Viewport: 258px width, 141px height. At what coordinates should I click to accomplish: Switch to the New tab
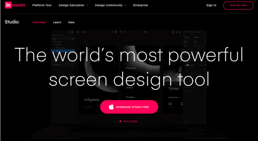[71, 22]
